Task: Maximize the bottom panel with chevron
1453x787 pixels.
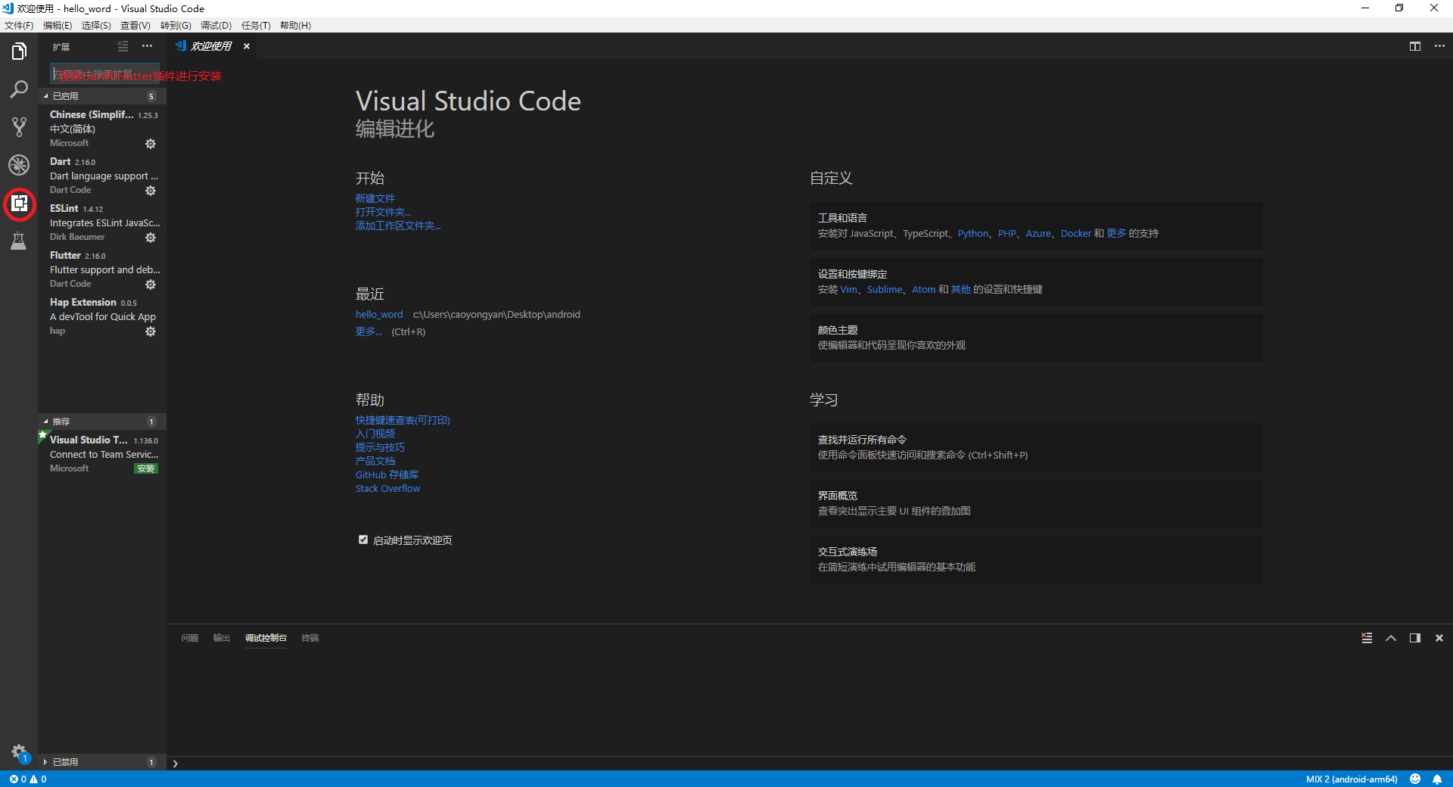Action: click(1391, 638)
